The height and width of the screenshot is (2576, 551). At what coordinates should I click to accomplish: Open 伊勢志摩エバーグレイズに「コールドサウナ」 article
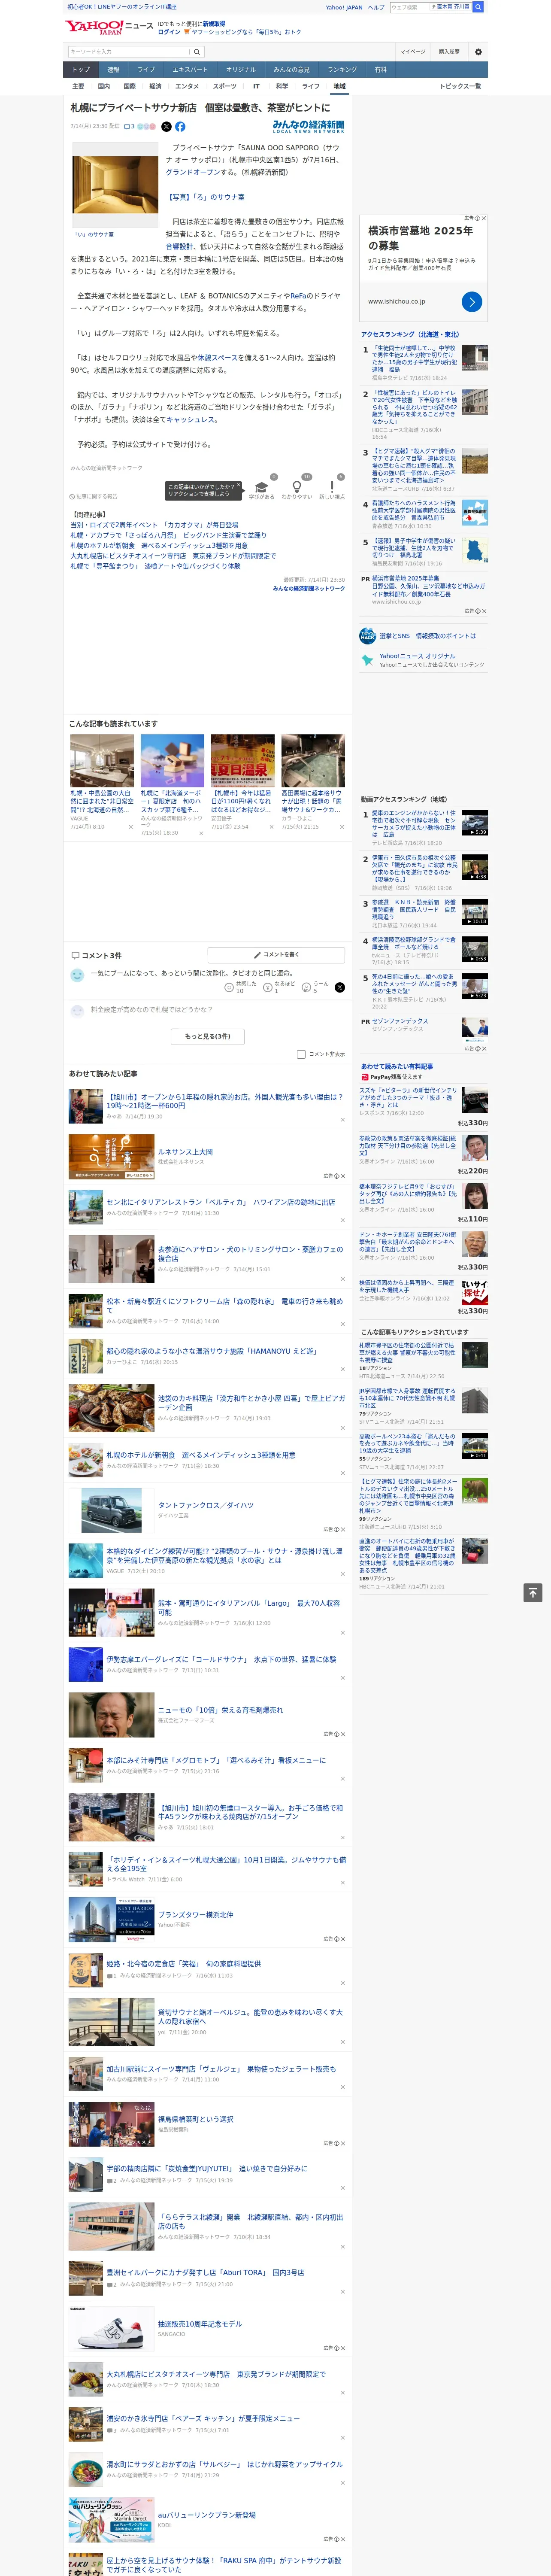pyautogui.click(x=221, y=1659)
